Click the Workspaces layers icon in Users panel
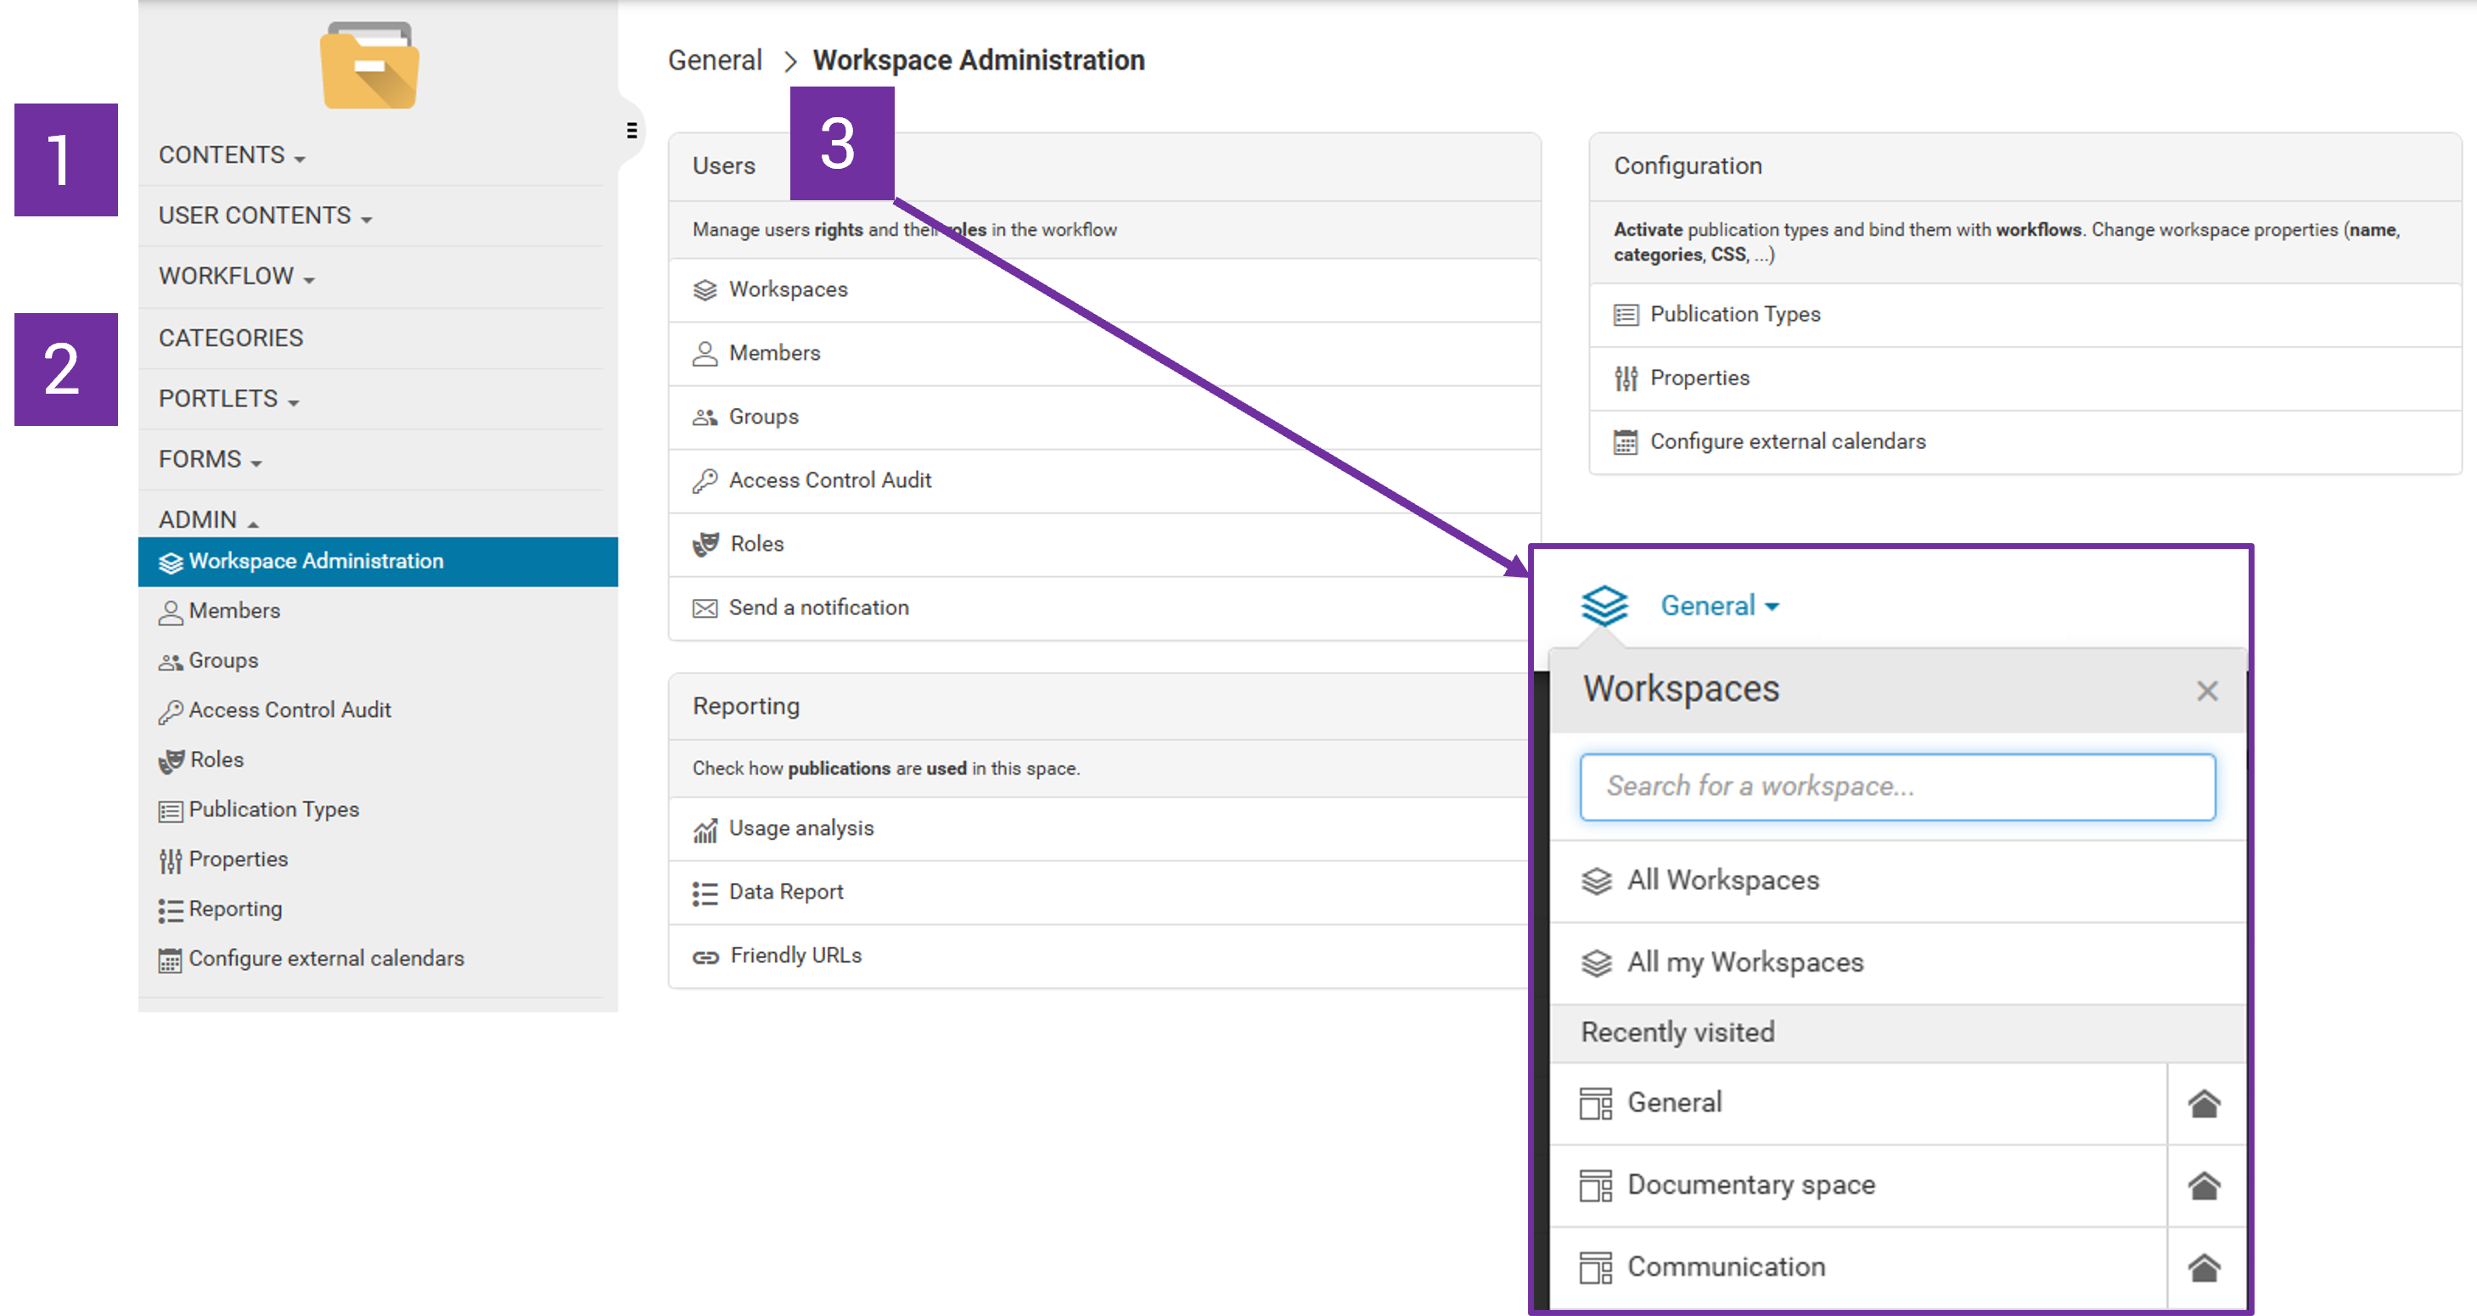Image resolution: width=2477 pixels, height=1316 pixels. pyautogui.click(x=705, y=290)
